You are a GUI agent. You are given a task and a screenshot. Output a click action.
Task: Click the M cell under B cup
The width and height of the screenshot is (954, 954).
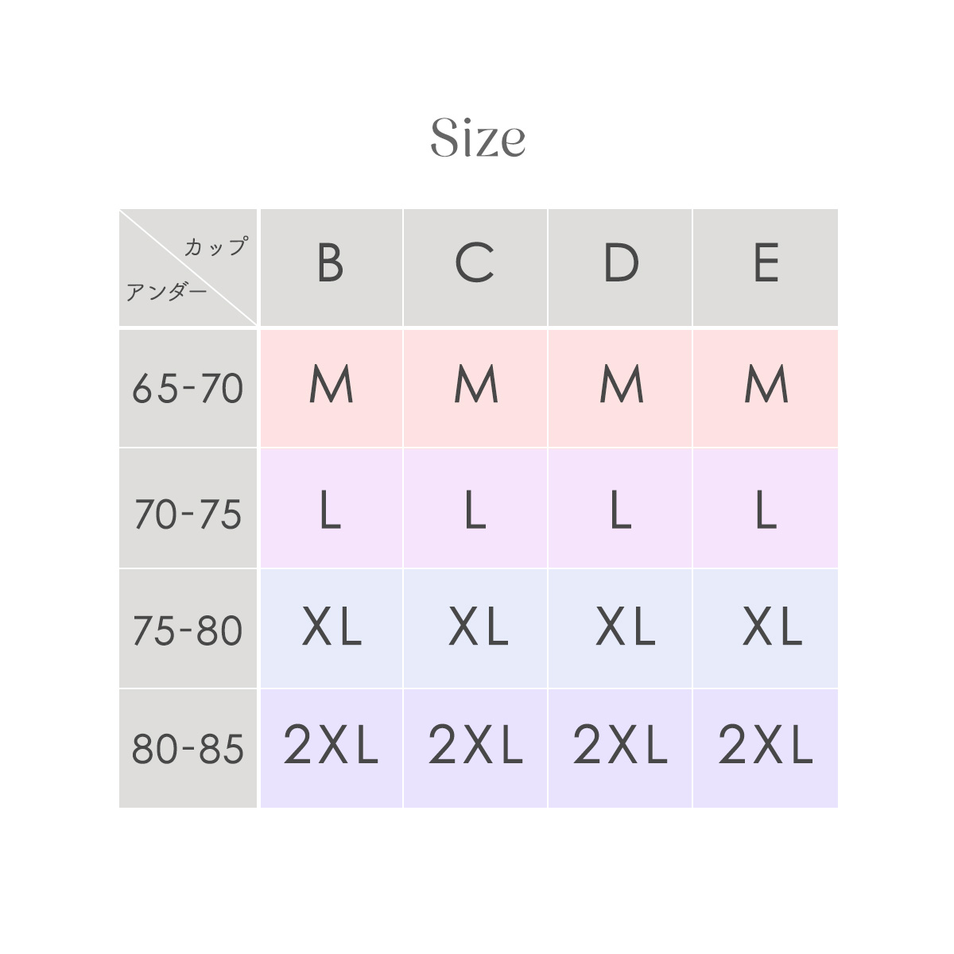[x=331, y=388]
